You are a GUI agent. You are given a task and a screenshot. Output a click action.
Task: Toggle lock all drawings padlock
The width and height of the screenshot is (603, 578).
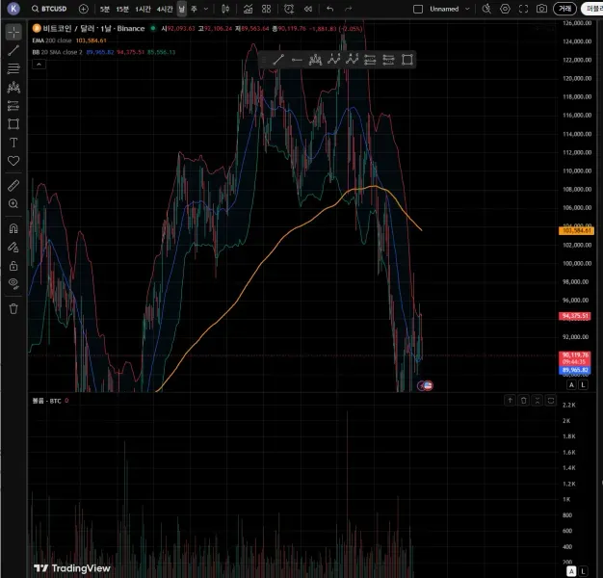click(x=13, y=266)
